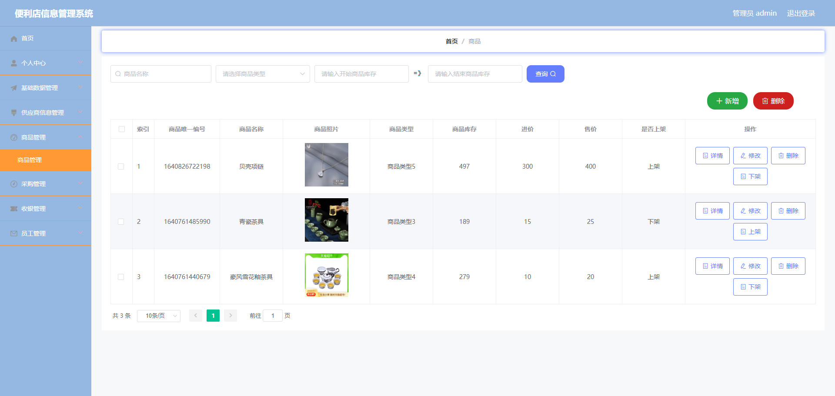835x396 pixels.
Task: Open 员工管理 sidebar menu
Action: [x=46, y=233]
